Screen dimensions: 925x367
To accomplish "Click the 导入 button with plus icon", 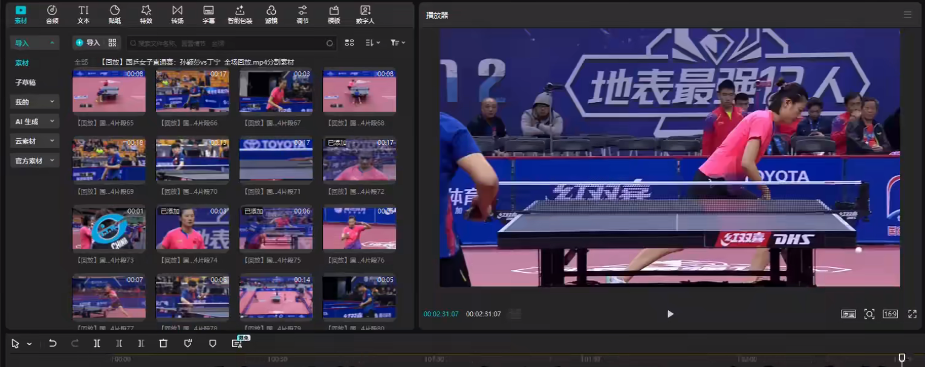I will 88,43.
